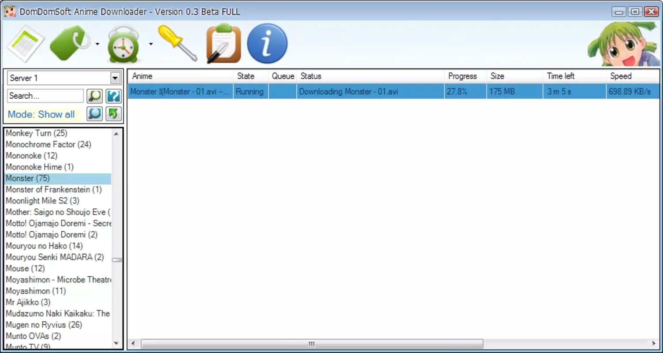Sort by the Anime column header
663x353 pixels.
click(x=180, y=76)
